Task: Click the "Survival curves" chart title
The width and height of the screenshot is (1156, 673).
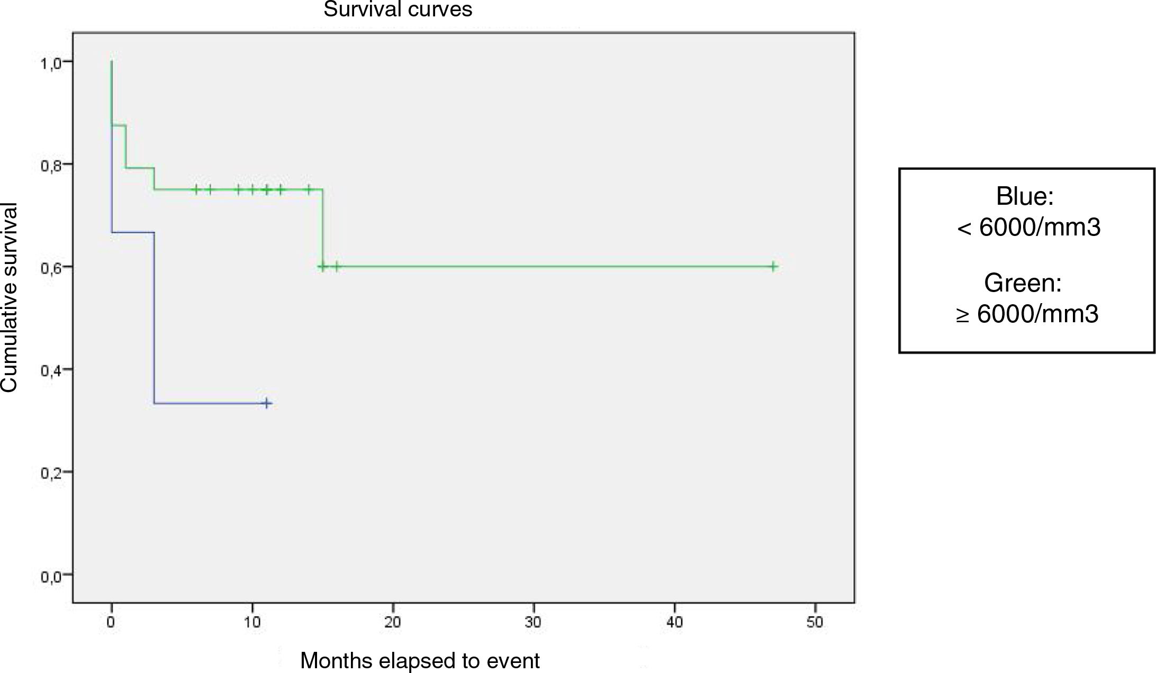Action: click(398, 10)
